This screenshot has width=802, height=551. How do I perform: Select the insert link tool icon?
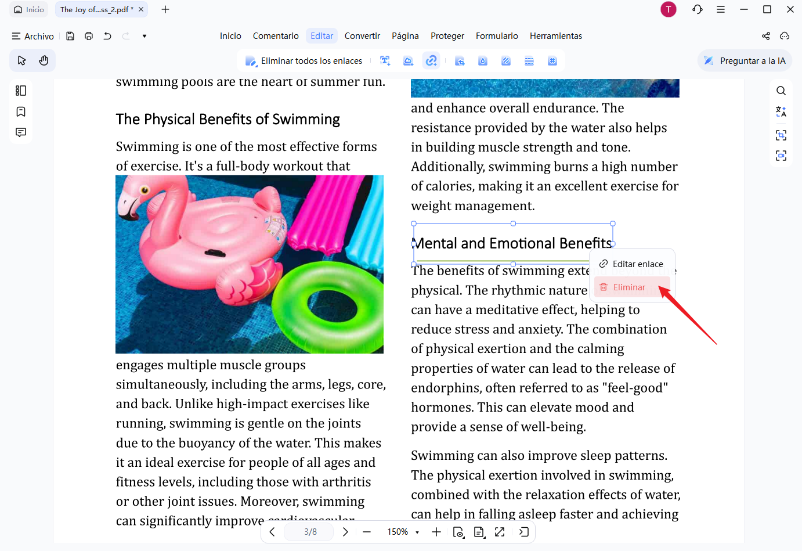pos(431,60)
